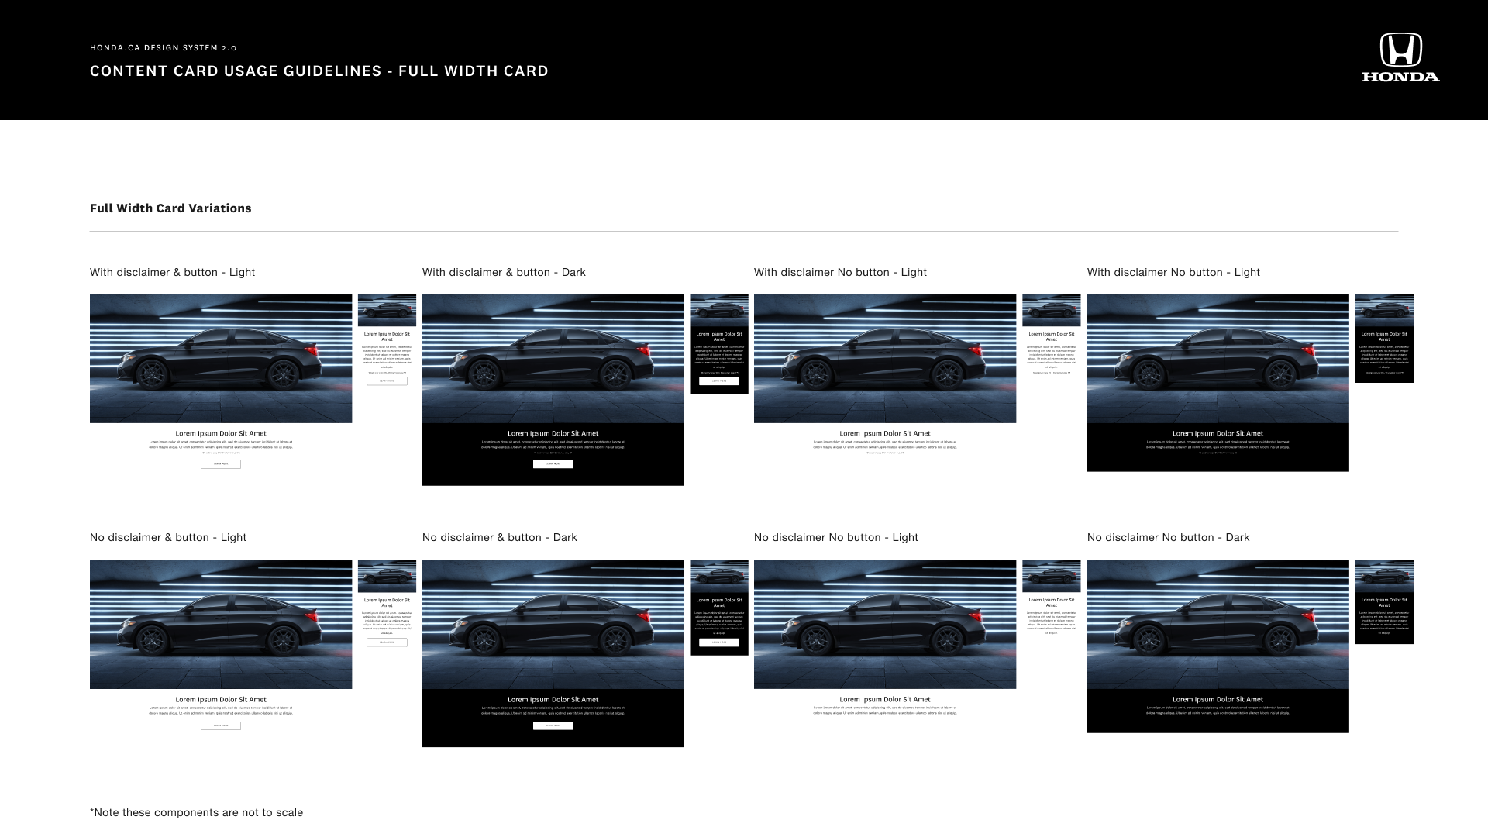1488x837 pixels.
Task: Select mobile car image in 'With disclaimer & button - Light' card
Action: tap(387, 310)
